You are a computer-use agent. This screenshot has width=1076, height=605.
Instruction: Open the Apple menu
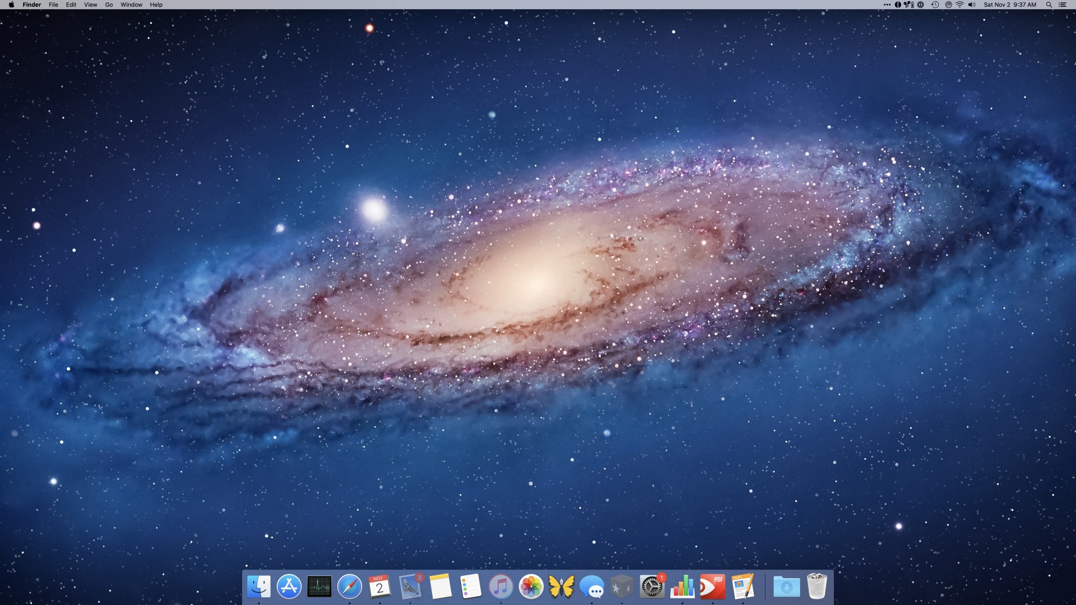tap(11, 4)
